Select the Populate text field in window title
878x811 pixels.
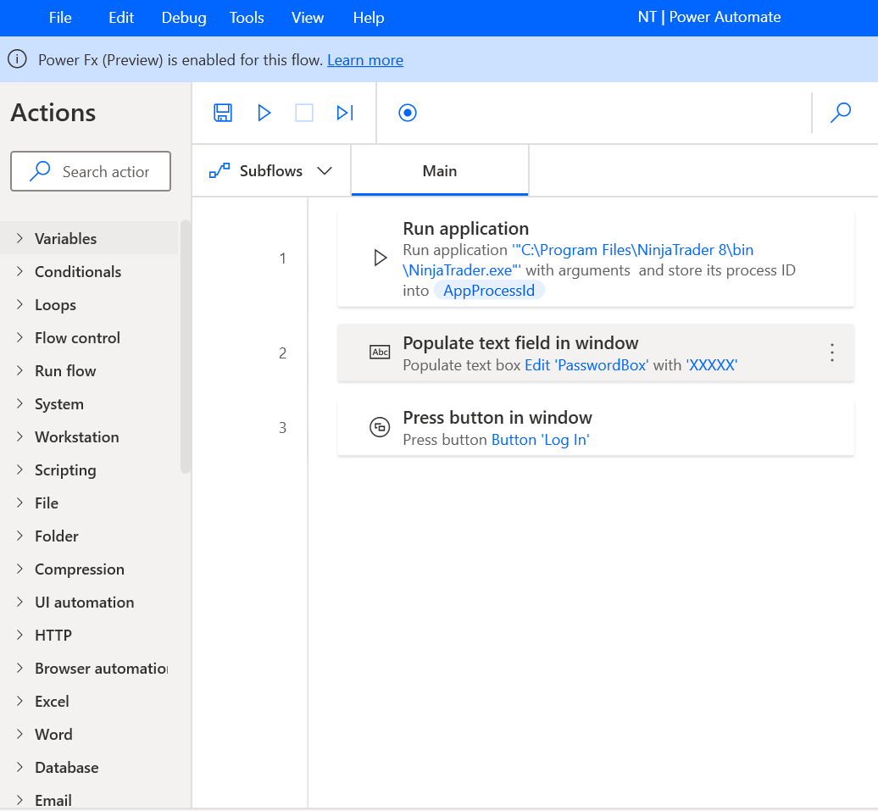[x=520, y=342]
